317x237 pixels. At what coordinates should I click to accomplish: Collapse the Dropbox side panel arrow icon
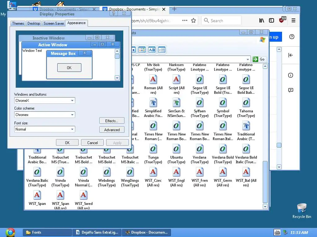click(x=290, y=55)
